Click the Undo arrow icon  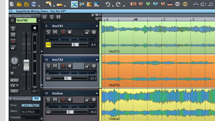(108, 4)
